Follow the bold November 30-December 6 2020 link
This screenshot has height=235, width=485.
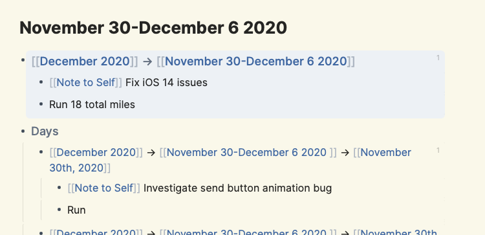(x=256, y=62)
